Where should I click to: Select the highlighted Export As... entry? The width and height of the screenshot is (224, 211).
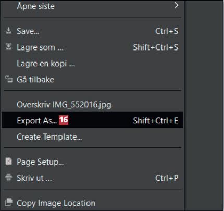pyautogui.click(x=93, y=120)
